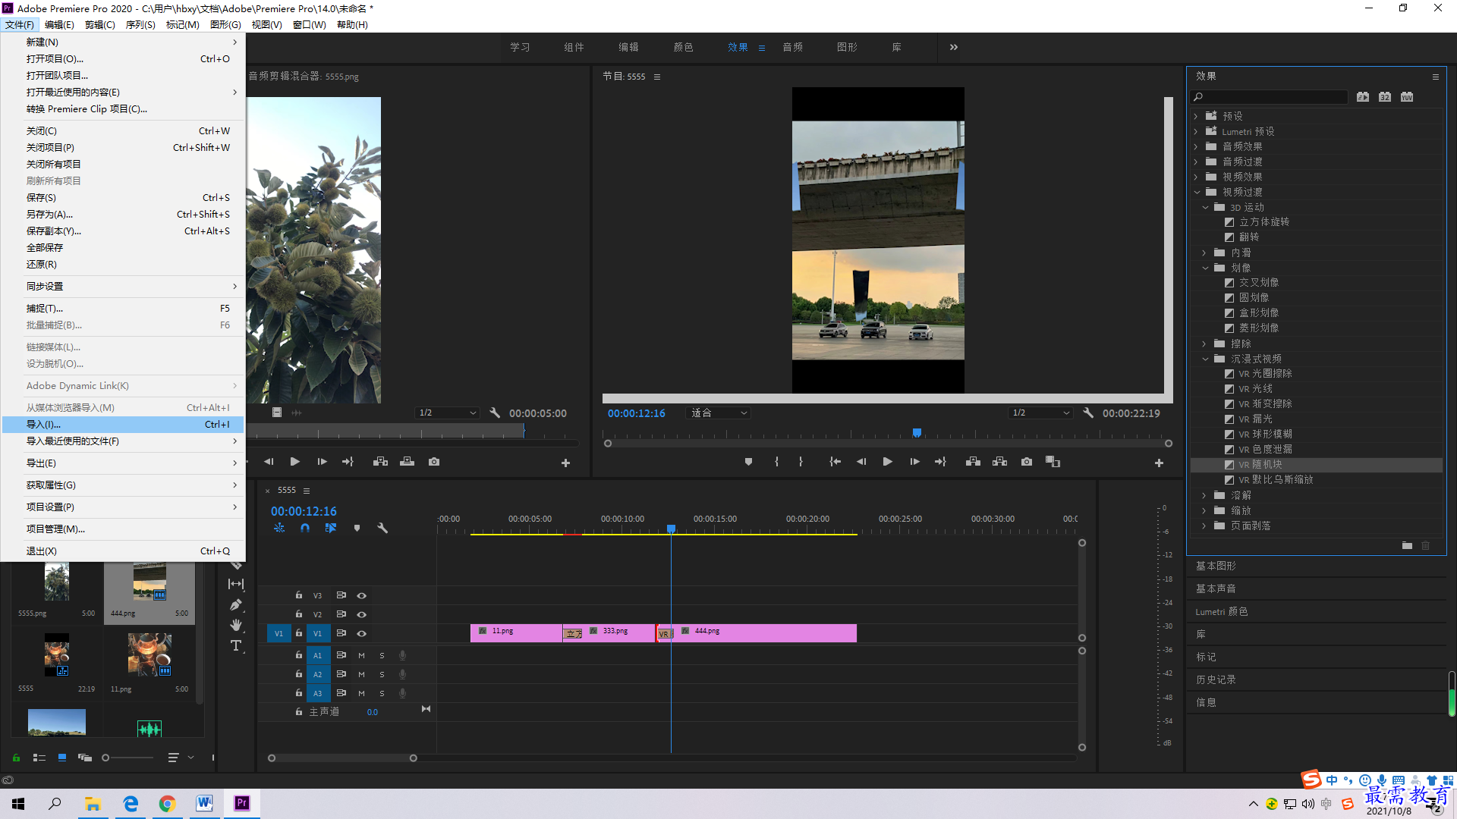Select the Pen tool
Image resolution: width=1457 pixels, height=819 pixels.
coord(236,604)
